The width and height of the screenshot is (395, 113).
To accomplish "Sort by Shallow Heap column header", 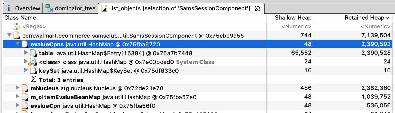I will (290, 18).
